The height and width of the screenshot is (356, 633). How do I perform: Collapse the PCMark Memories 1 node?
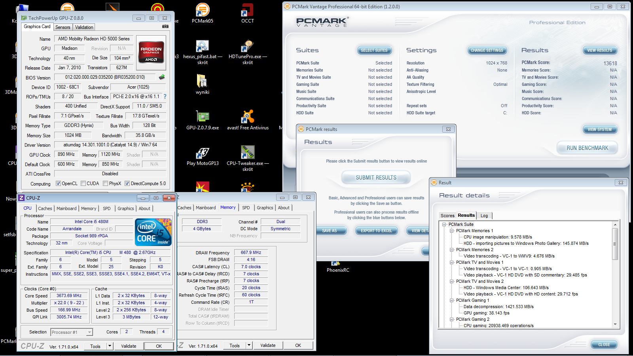tap(452, 231)
